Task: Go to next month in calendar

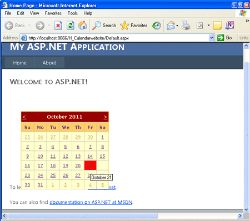Action: 105,117
